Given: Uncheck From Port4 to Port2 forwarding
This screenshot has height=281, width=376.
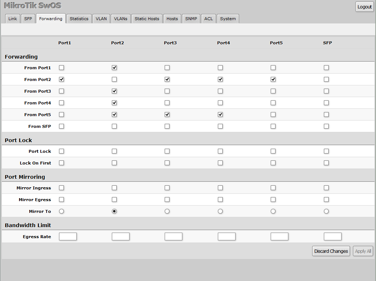Looking at the screenshot, I should (114, 103).
